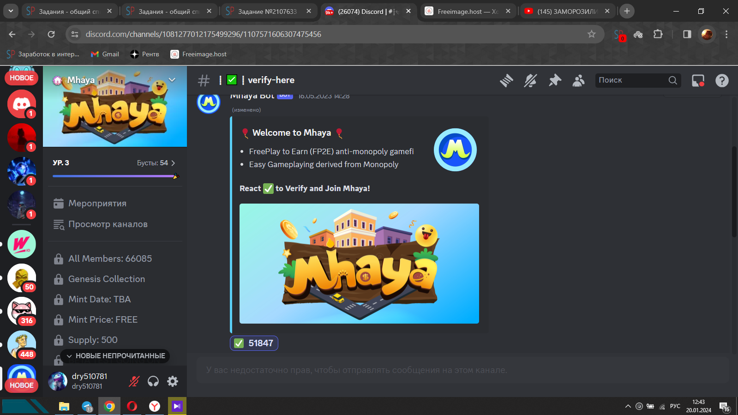React with checkmark 51847 reaction
The height and width of the screenshot is (415, 738).
pos(254,343)
